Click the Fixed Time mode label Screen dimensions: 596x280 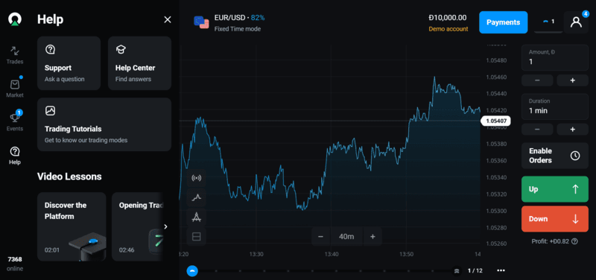[238, 29]
